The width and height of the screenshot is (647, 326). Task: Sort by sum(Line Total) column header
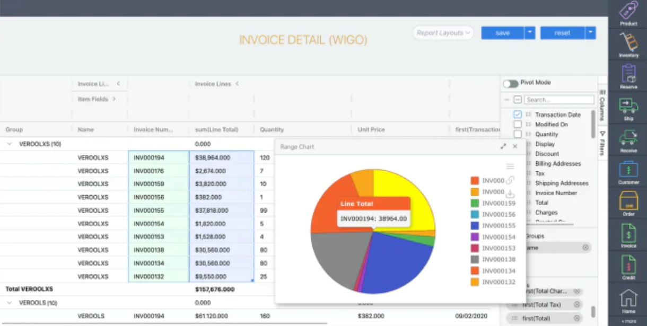tap(216, 129)
